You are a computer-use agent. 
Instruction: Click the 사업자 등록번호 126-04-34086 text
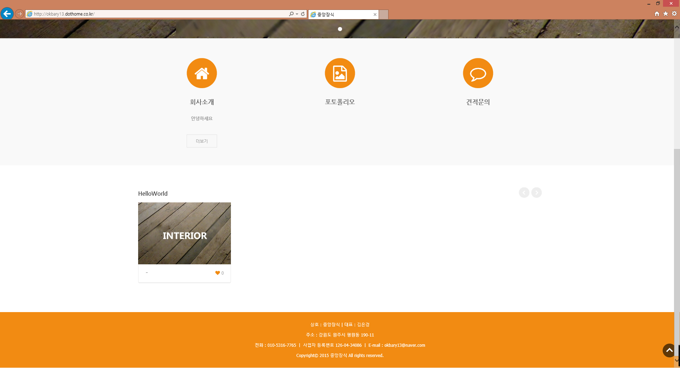point(332,345)
